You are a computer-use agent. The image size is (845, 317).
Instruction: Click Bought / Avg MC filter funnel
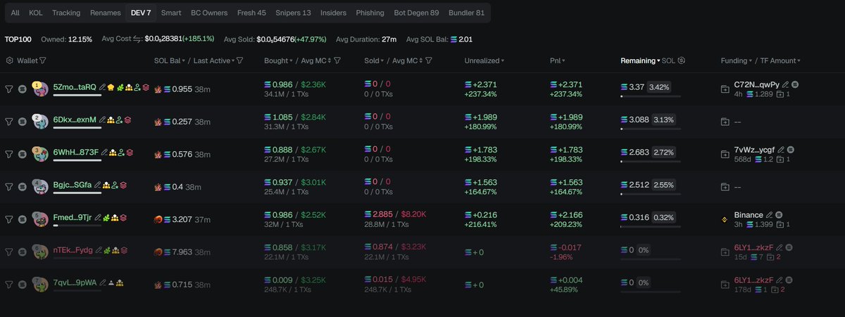tap(337, 61)
